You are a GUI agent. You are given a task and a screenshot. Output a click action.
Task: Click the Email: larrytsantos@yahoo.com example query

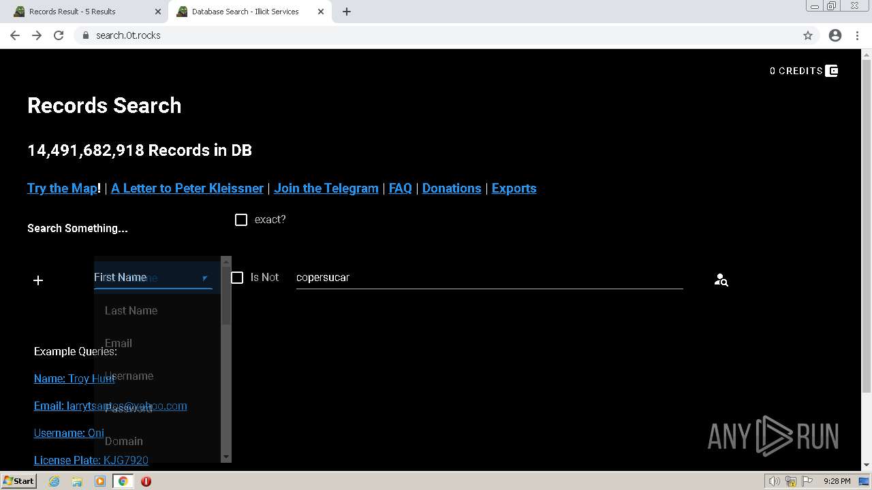pyautogui.click(x=110, y=406)
